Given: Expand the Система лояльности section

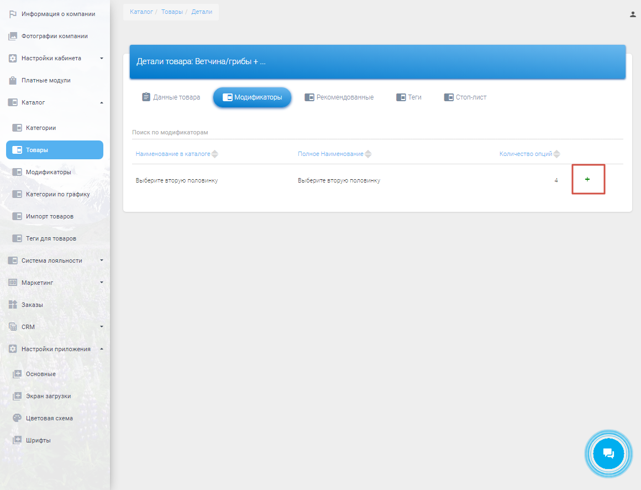Looking at the screenshot, I should point(101,260).
